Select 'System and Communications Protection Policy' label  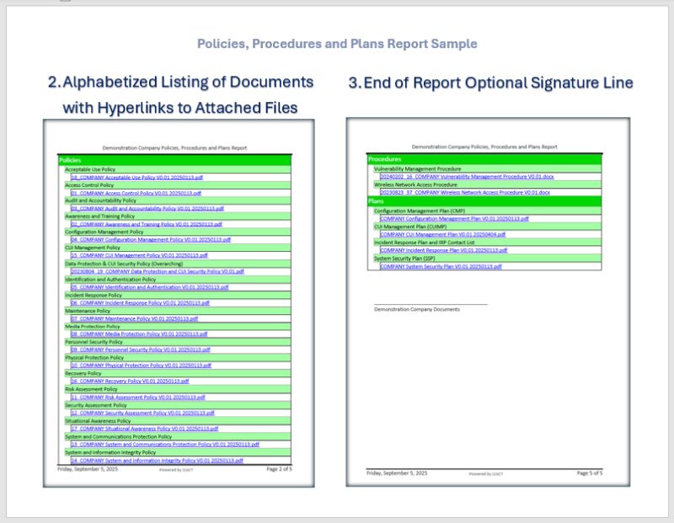(x=118, y=436)
